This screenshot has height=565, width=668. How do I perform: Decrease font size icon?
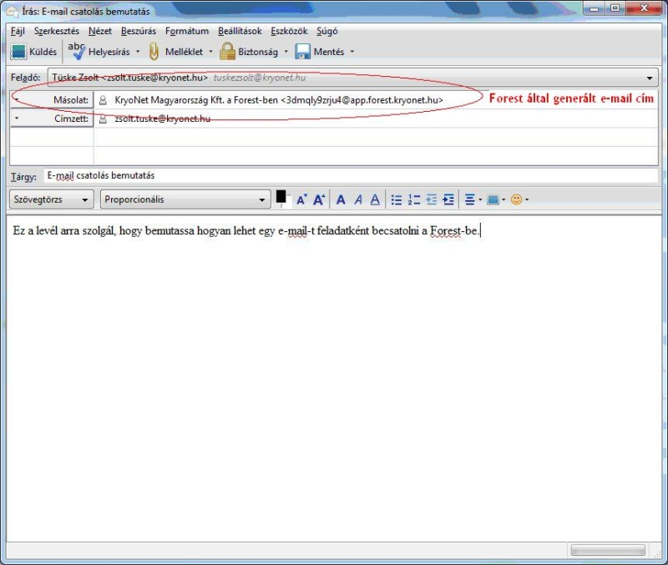[302, 199]
